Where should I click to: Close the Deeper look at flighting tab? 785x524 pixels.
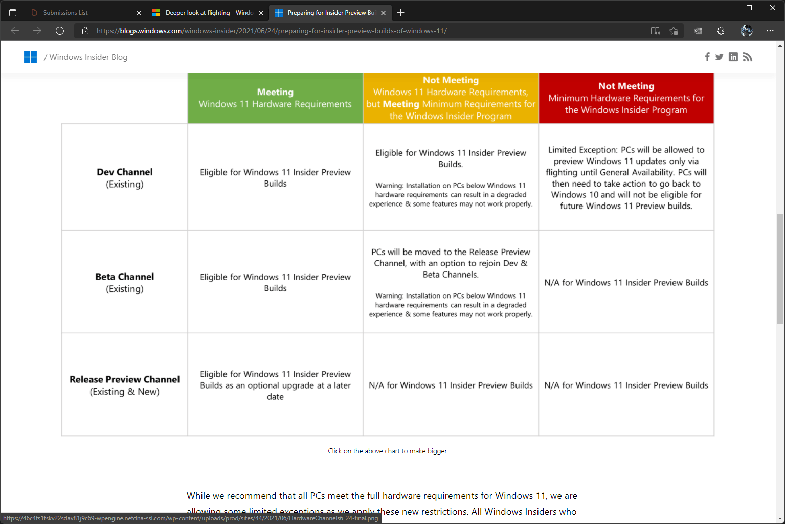pyautogui.click(x=261, y=13)
